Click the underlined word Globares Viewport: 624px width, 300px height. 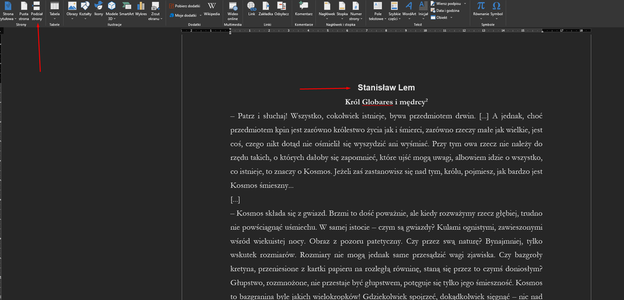tap(377, 102)
